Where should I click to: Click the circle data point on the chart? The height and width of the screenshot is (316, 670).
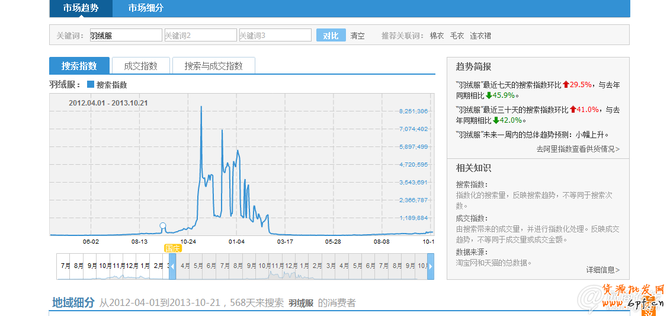163,226
